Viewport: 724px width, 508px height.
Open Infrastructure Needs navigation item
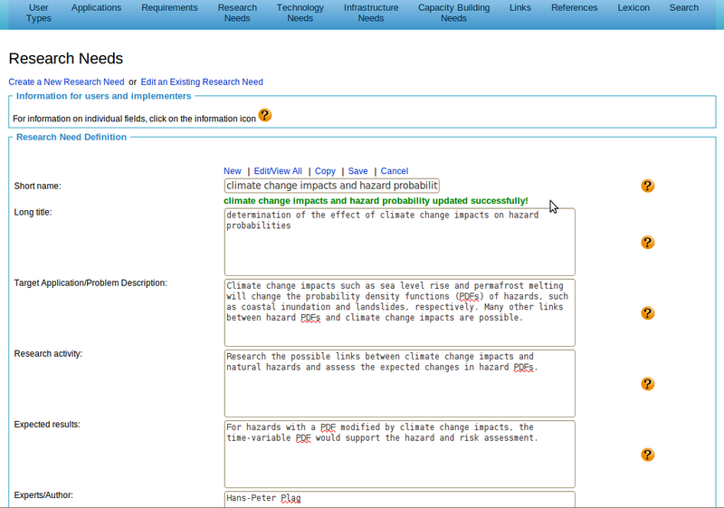click(x=370, y=13)
